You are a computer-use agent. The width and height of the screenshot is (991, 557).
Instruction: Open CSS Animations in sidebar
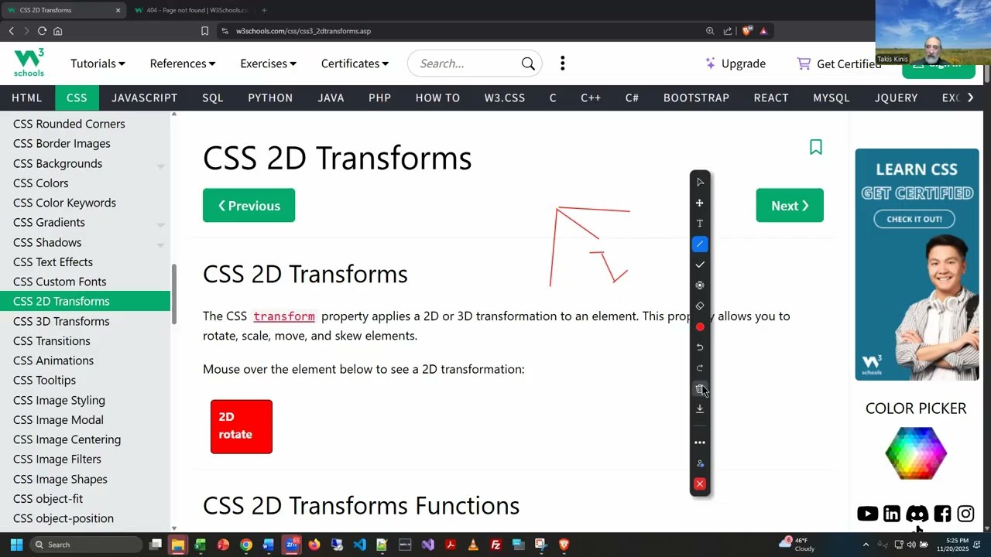[53, 361]
